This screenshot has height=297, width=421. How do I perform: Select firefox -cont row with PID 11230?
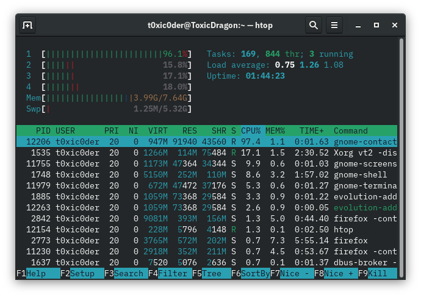coord(207,252)
